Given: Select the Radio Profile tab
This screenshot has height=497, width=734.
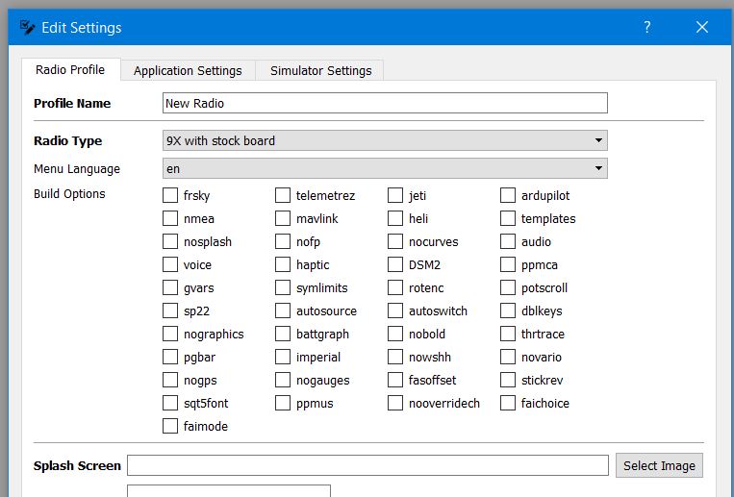Looking at the screenshot, I should click(x=70, y=70).
